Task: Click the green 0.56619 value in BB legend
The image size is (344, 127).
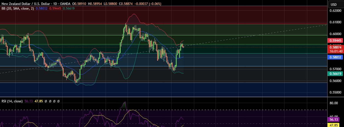Action: pos(69,9)
